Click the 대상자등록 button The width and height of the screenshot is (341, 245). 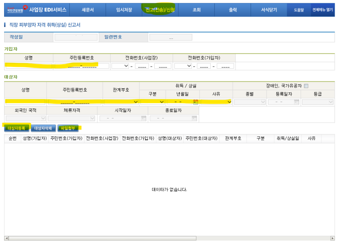click(17, 128)
